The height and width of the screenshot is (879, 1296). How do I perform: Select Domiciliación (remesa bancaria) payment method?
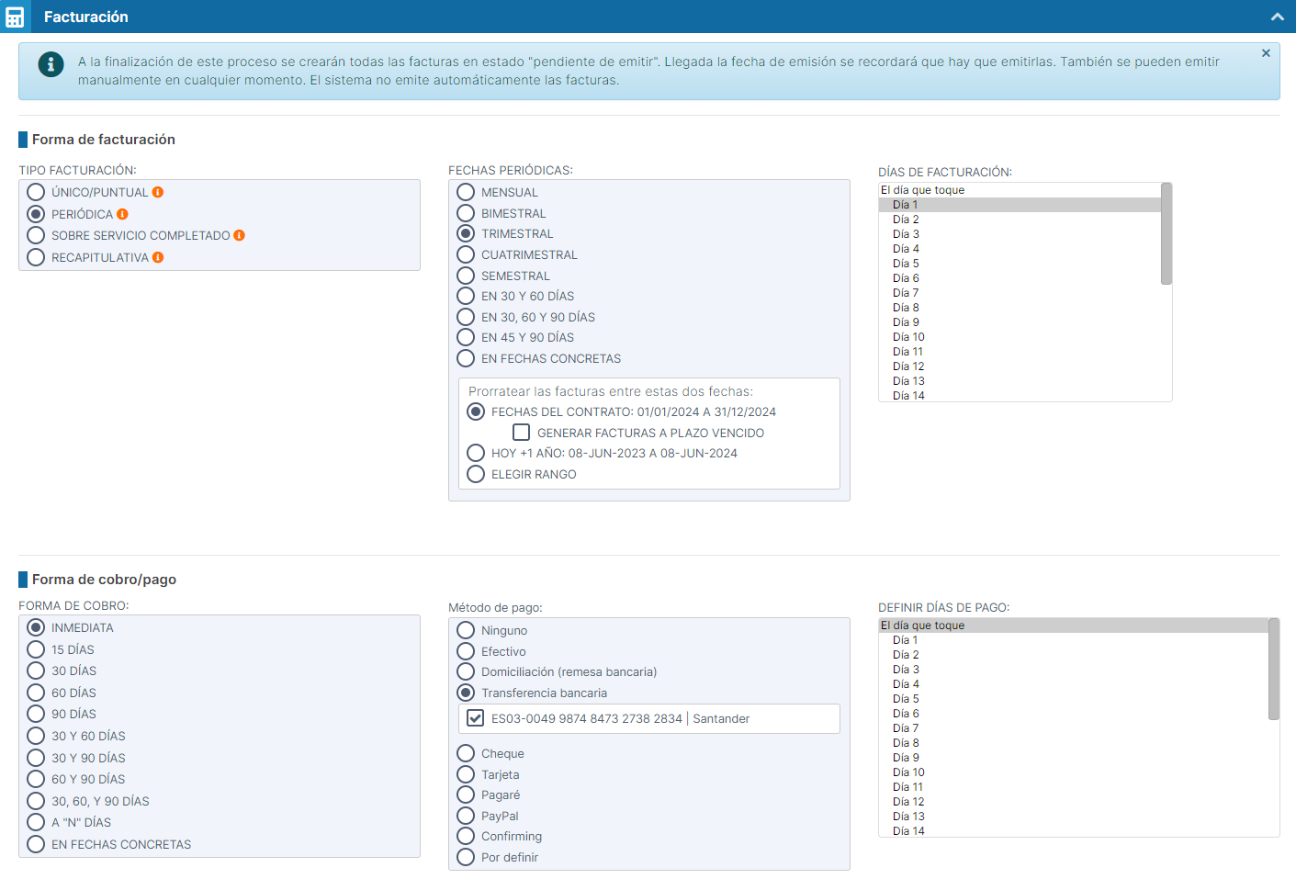[x=466, y=671]
